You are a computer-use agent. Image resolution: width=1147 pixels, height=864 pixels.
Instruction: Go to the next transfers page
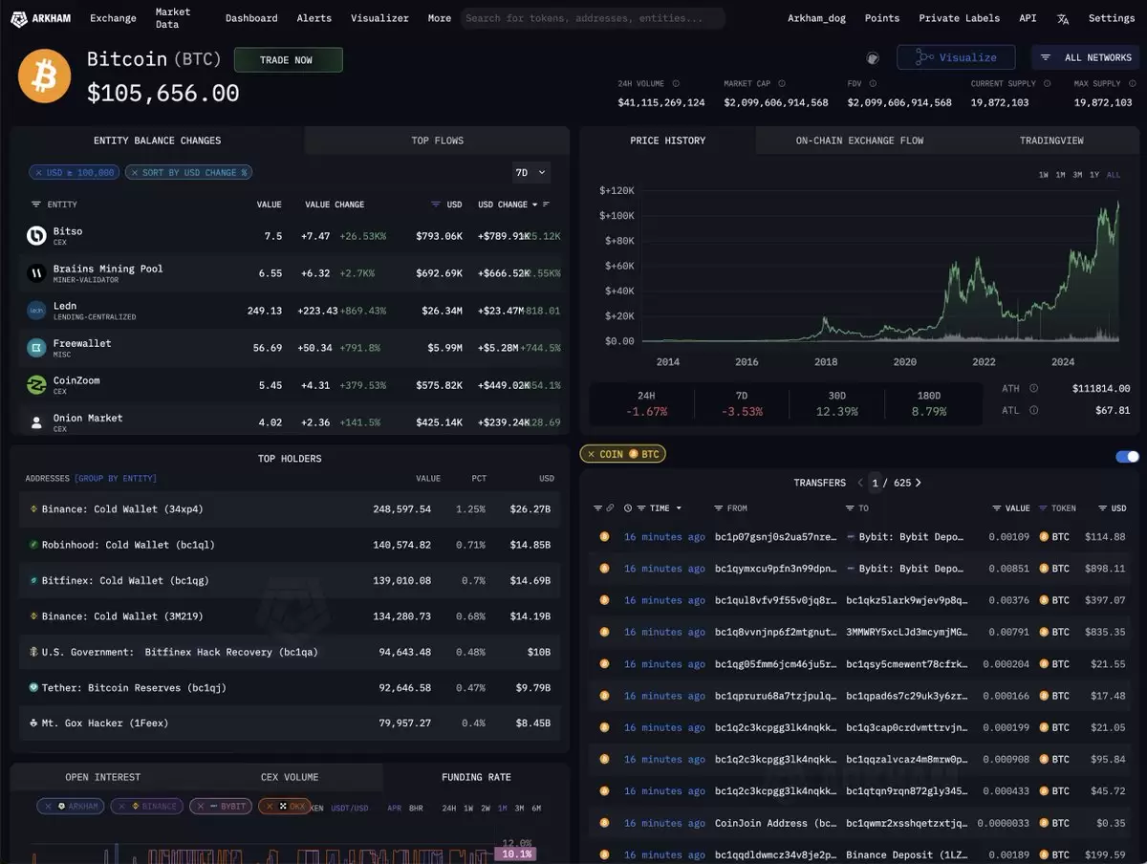click(919, 483)
